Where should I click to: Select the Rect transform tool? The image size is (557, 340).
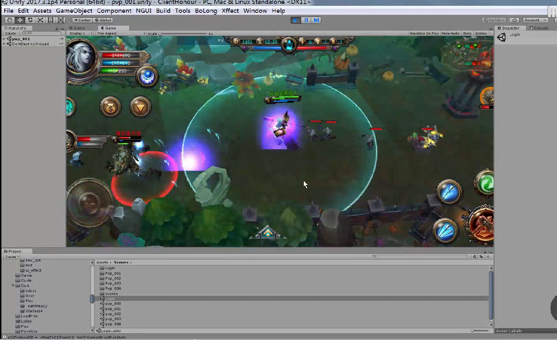tap(51, 20)
